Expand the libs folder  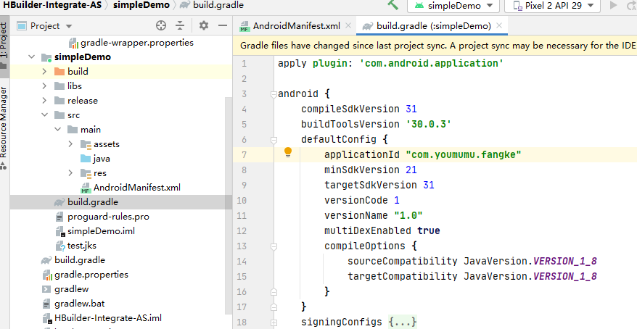point(45,86)
